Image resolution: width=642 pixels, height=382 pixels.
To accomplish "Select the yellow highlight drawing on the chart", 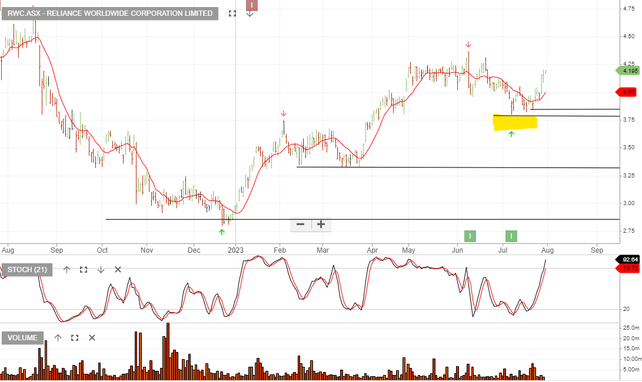I will coord(515,122).
